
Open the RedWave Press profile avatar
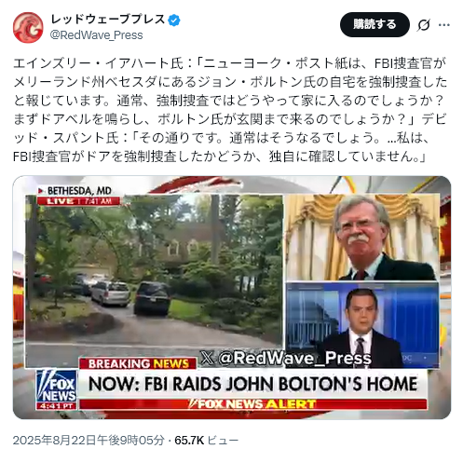pyautogui.click(x=28, y=27)
